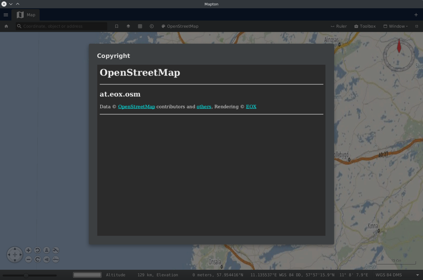The width and height of the screenshot is (423, 280).
Task: Open the WGS 84 DMS coordinate format dropdown
Action: [x=397, y=275]
